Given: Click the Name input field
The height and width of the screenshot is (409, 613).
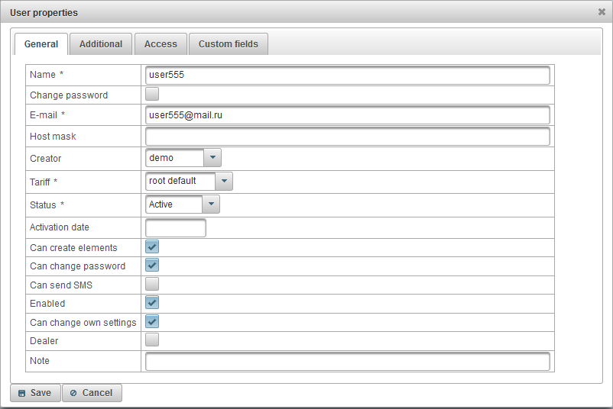Looking at the screenshot, I should (347, 76).
